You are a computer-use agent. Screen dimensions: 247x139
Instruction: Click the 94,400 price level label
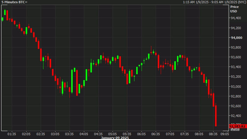pos(236,18)
